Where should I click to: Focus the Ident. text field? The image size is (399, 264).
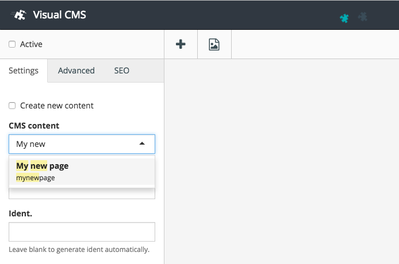(x=82, y=232)
